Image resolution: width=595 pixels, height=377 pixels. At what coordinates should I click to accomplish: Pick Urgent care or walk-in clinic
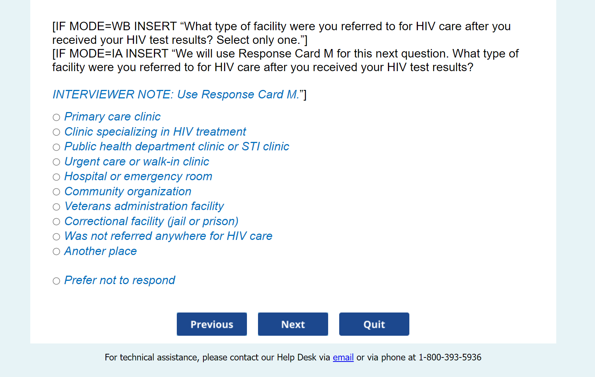[x=56, y=162]
